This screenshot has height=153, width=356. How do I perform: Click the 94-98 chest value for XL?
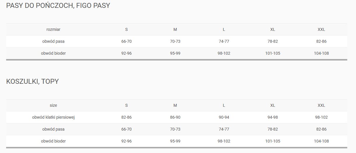click(273, 117)
